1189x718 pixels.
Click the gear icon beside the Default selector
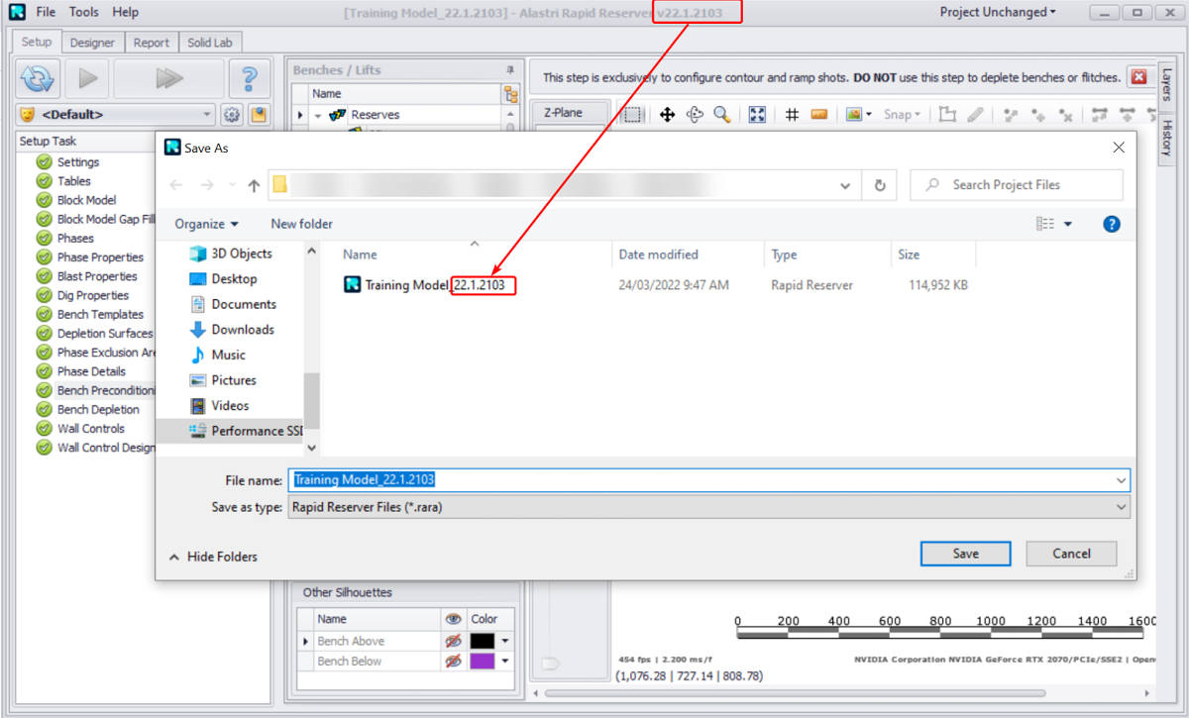pos(232,114)
